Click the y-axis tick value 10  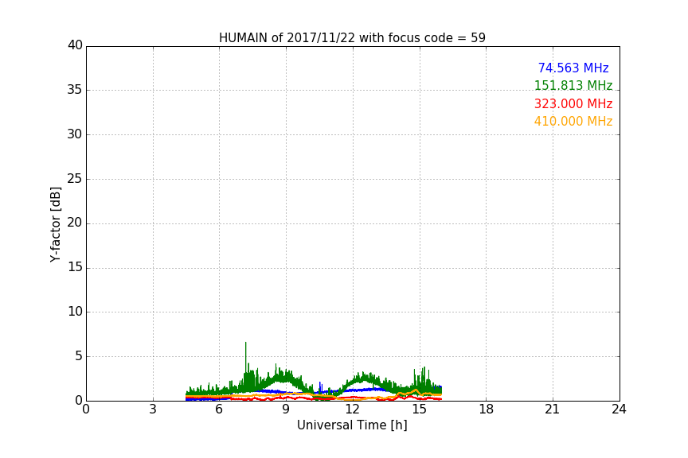coord(75,312)
